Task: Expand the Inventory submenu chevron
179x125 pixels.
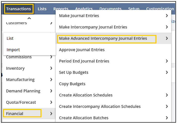Action: (x=51, y=68)
